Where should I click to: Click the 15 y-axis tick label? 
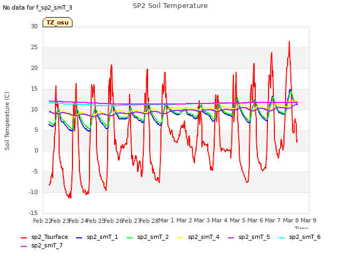34,89
